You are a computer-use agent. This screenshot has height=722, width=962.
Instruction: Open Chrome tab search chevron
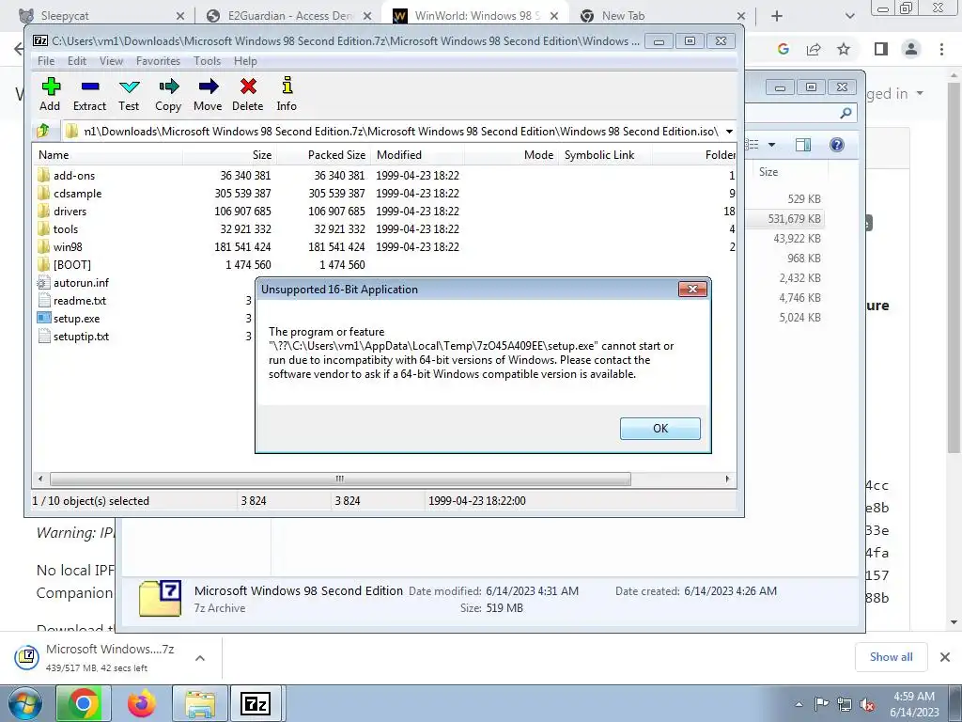click(849, 17)
